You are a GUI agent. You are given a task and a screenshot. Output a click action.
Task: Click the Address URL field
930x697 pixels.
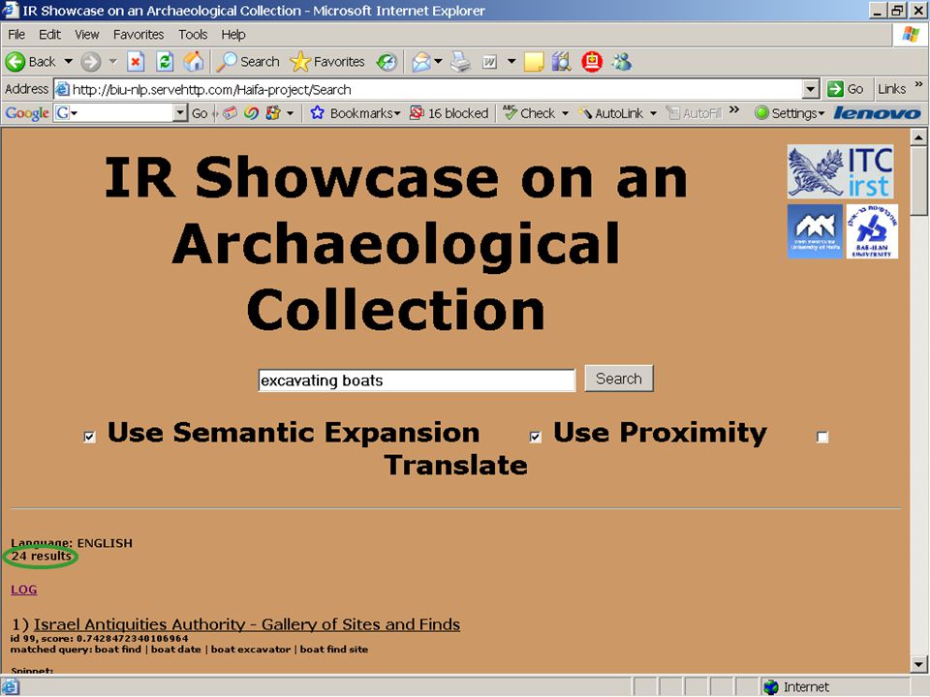436,89
